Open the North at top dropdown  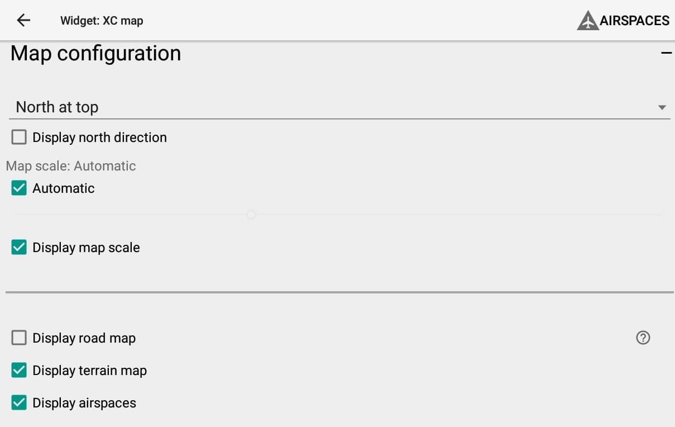point(339,107)
